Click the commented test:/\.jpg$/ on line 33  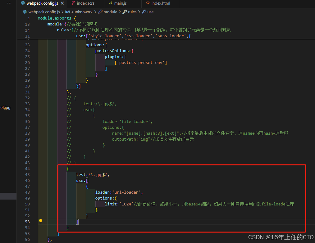tap(100, 104)
